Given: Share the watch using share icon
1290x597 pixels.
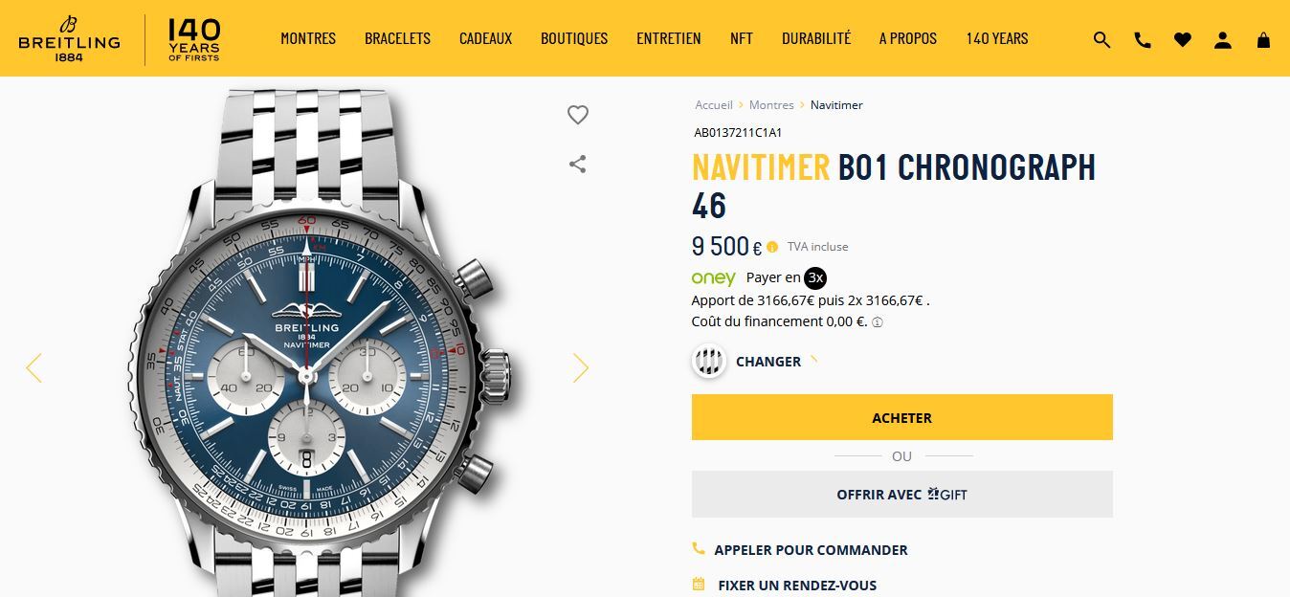Looking at the screenshot, I should (577, 164).
